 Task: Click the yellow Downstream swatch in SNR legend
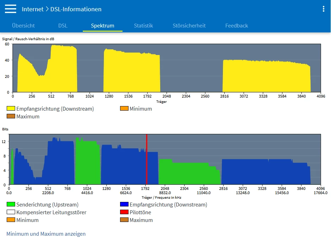pos(11,109)
